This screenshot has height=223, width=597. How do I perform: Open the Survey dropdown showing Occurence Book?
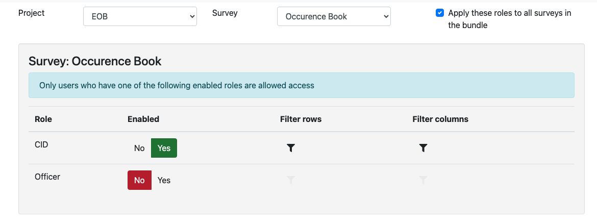pyautogui.click(x=334, y=16)
